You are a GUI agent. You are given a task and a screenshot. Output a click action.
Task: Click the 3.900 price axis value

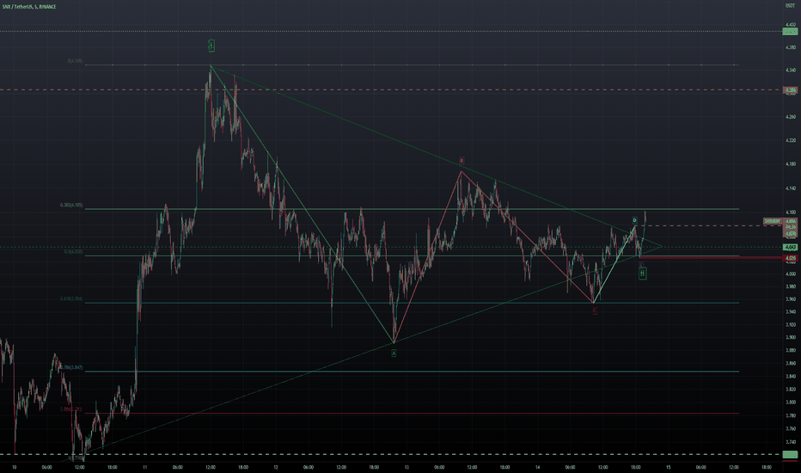click(x=791, y=337)
